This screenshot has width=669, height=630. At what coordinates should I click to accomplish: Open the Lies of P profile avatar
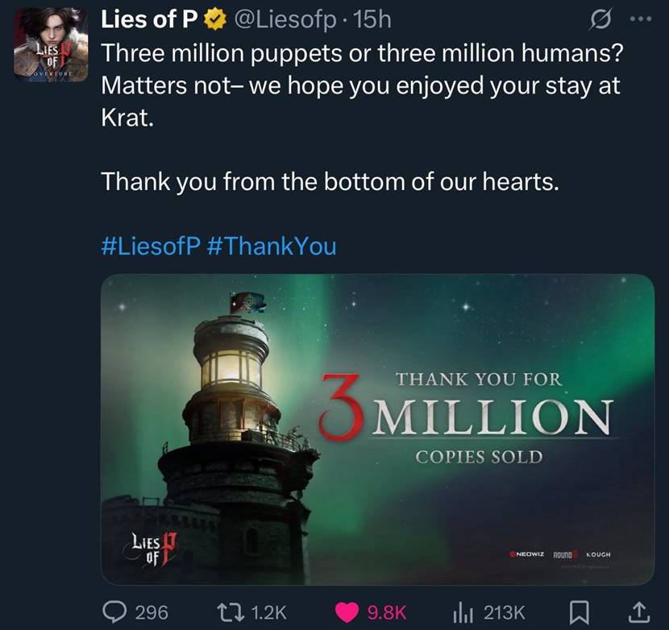[51, 44]
